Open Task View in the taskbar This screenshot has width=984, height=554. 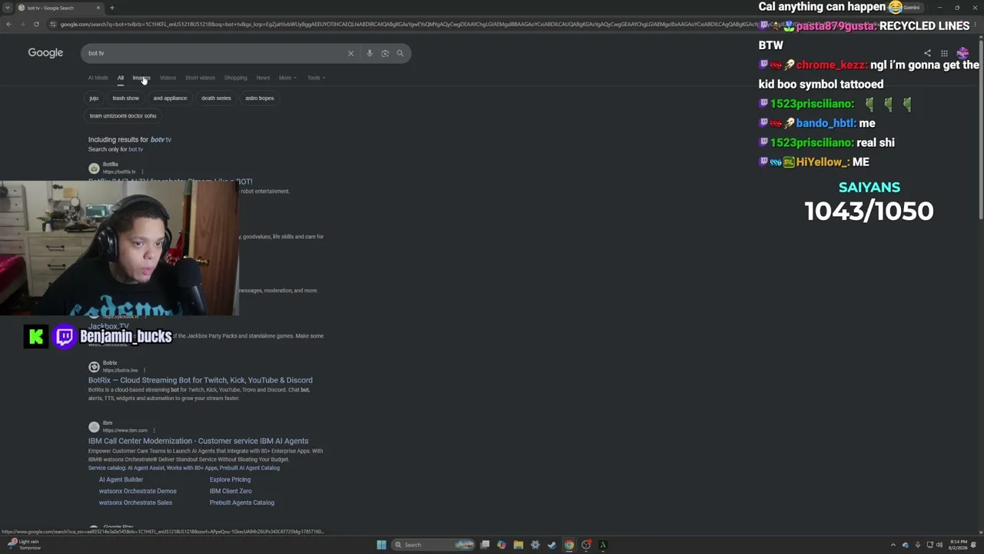pos(485,545)
